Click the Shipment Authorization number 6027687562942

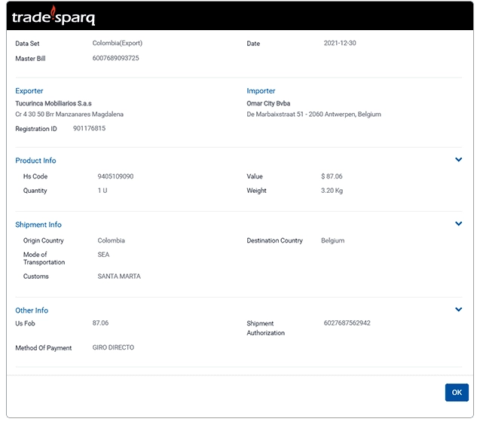click(x=347, y=323)
